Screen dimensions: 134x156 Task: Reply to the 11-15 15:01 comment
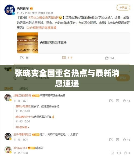point(118,101)
